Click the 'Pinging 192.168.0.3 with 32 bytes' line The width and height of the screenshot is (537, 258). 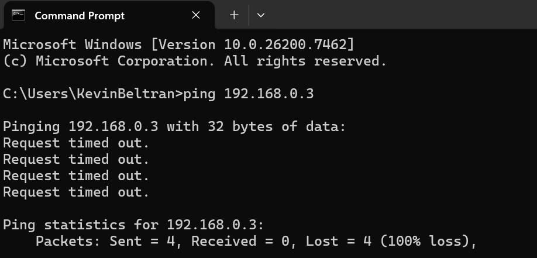pos(174,126)
